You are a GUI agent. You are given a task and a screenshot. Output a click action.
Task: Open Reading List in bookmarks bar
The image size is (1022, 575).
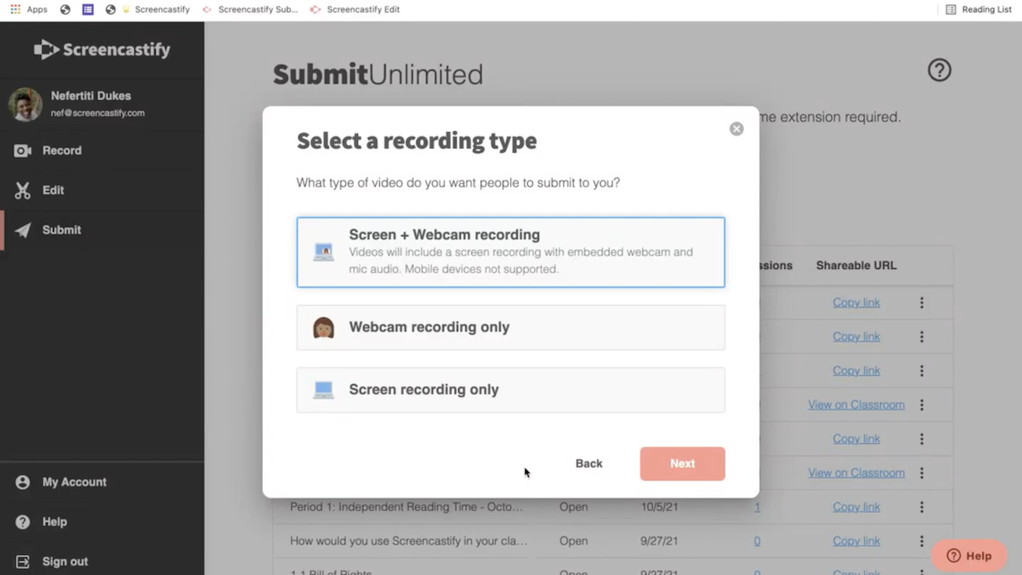(x=978, y=9)
